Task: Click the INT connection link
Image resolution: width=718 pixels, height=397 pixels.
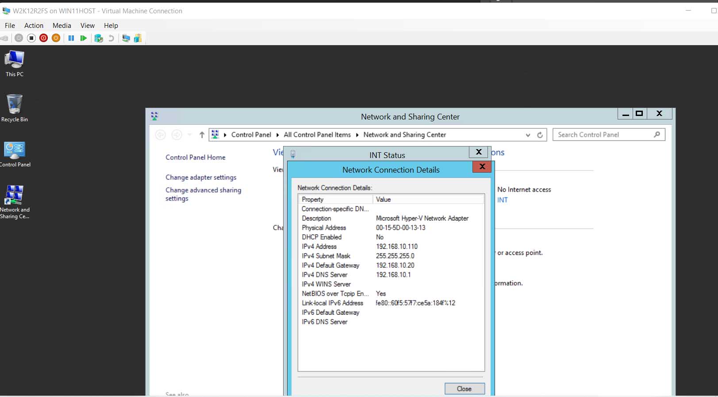Action: (x=503, y=200)
